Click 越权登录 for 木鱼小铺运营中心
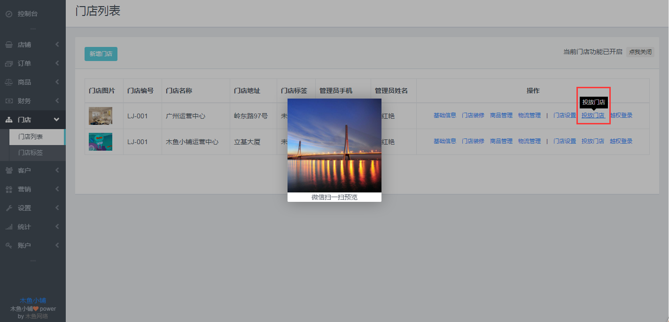669x322 pixels. tap(621, 141)
